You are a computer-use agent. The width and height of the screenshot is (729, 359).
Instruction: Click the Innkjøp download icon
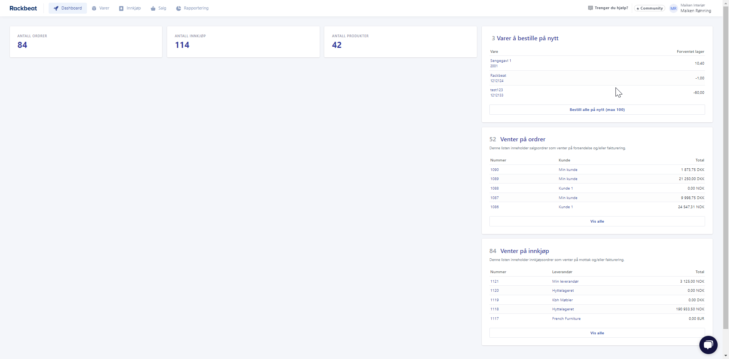(x=121, y=8)
